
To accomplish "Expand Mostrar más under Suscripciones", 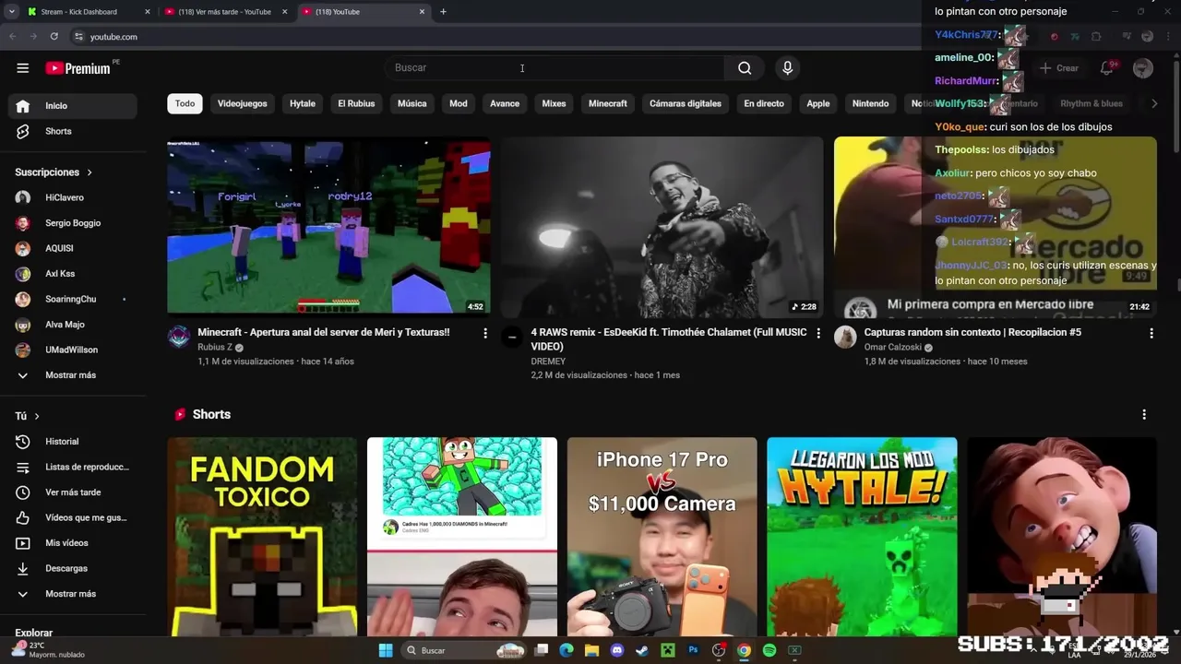I will pos(73,375).
